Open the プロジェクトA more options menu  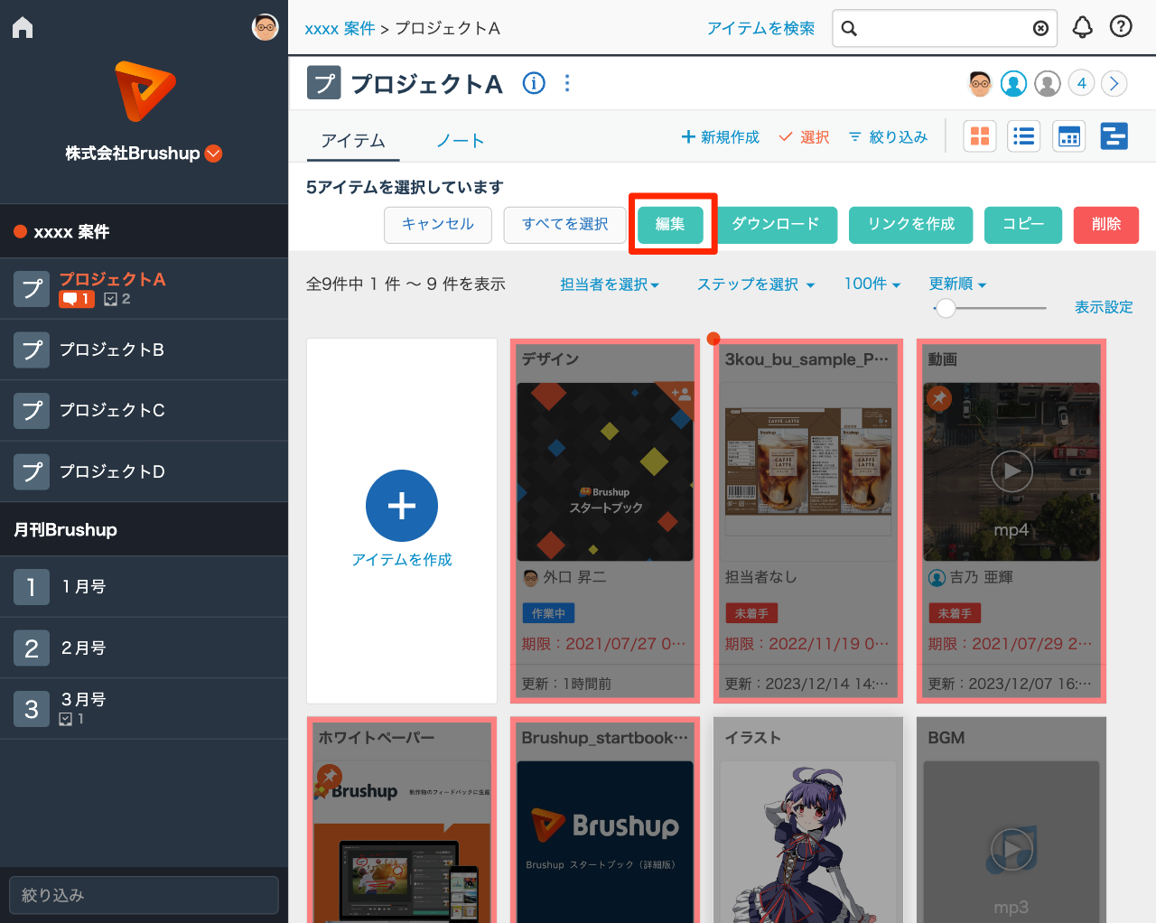567,83
